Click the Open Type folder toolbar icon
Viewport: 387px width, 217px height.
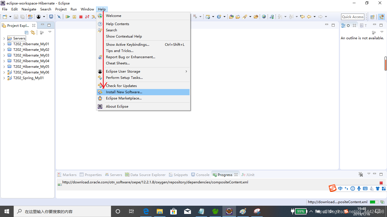231,17
